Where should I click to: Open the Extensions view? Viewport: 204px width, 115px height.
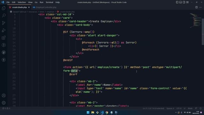tap(4, 38)
